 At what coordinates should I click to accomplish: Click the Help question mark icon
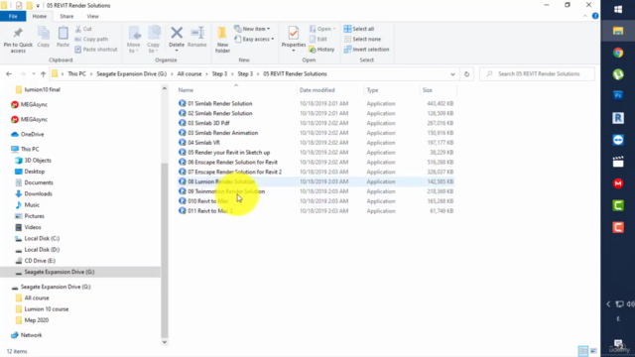(595, 16)
